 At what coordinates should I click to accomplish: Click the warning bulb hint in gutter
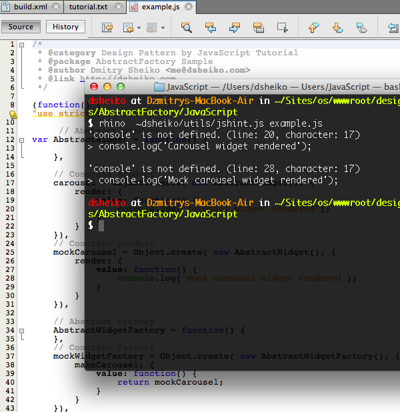pos(13,114)
